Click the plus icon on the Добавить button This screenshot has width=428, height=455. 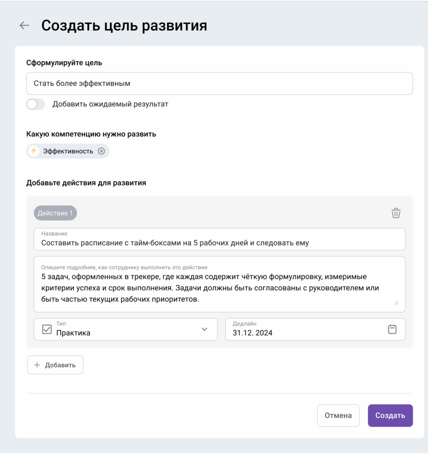[x=37, y=364]
